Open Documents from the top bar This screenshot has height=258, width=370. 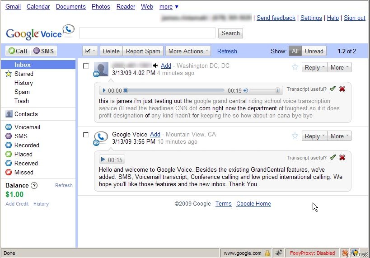(x=71, y=7)
